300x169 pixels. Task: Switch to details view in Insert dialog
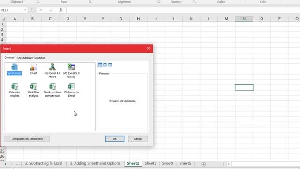tap(110, 65)
